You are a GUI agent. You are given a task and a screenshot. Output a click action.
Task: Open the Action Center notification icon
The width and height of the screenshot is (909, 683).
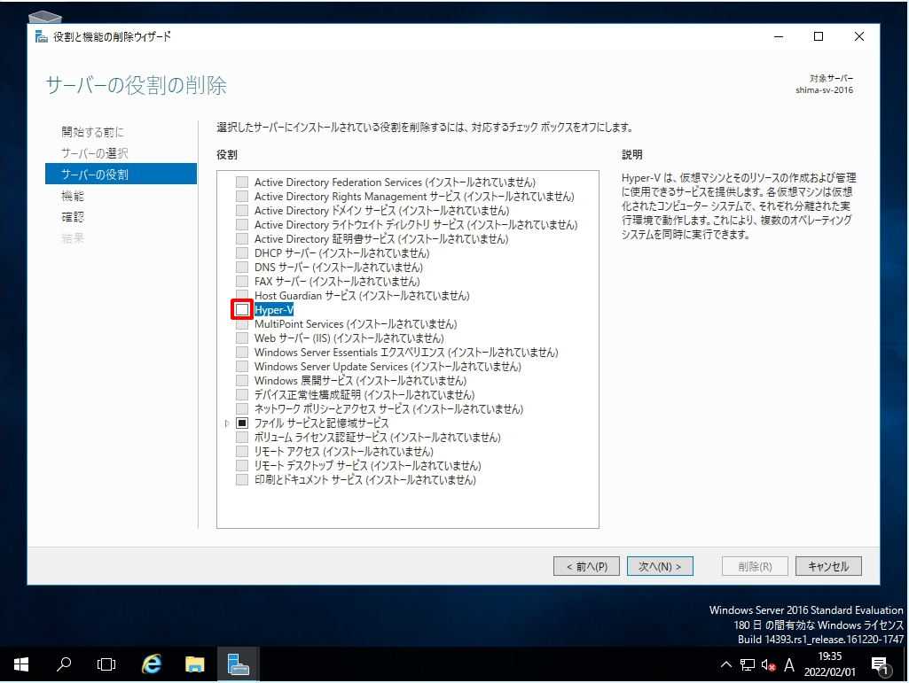(x=880, y=665)
